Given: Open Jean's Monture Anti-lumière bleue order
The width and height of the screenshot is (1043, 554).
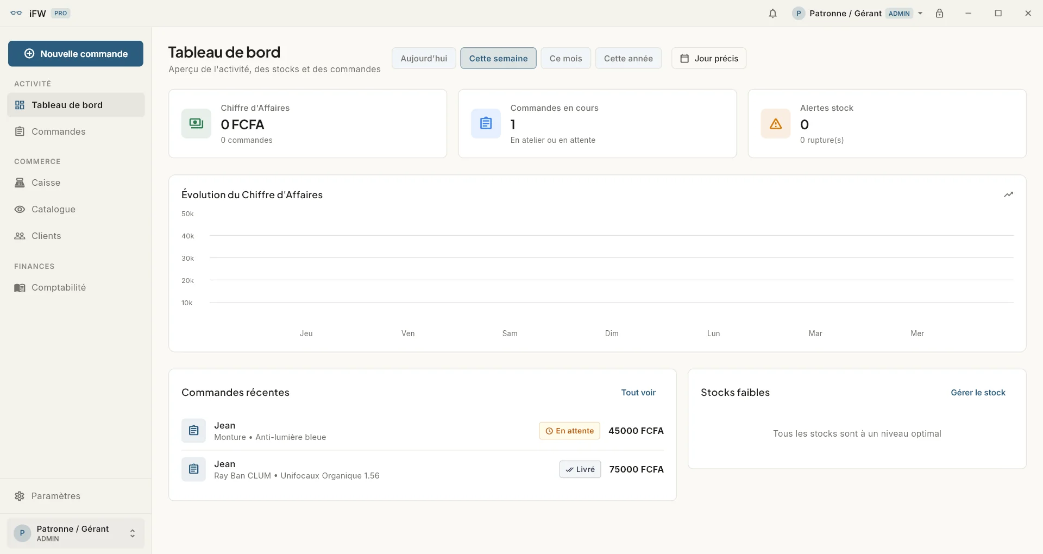Looking at the screenshot, I should click(423, 431).
